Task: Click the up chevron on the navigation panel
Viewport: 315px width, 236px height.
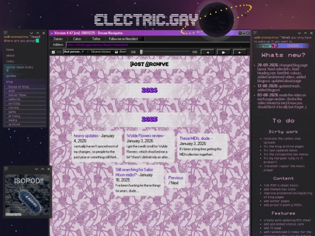Action: point(37,33)
